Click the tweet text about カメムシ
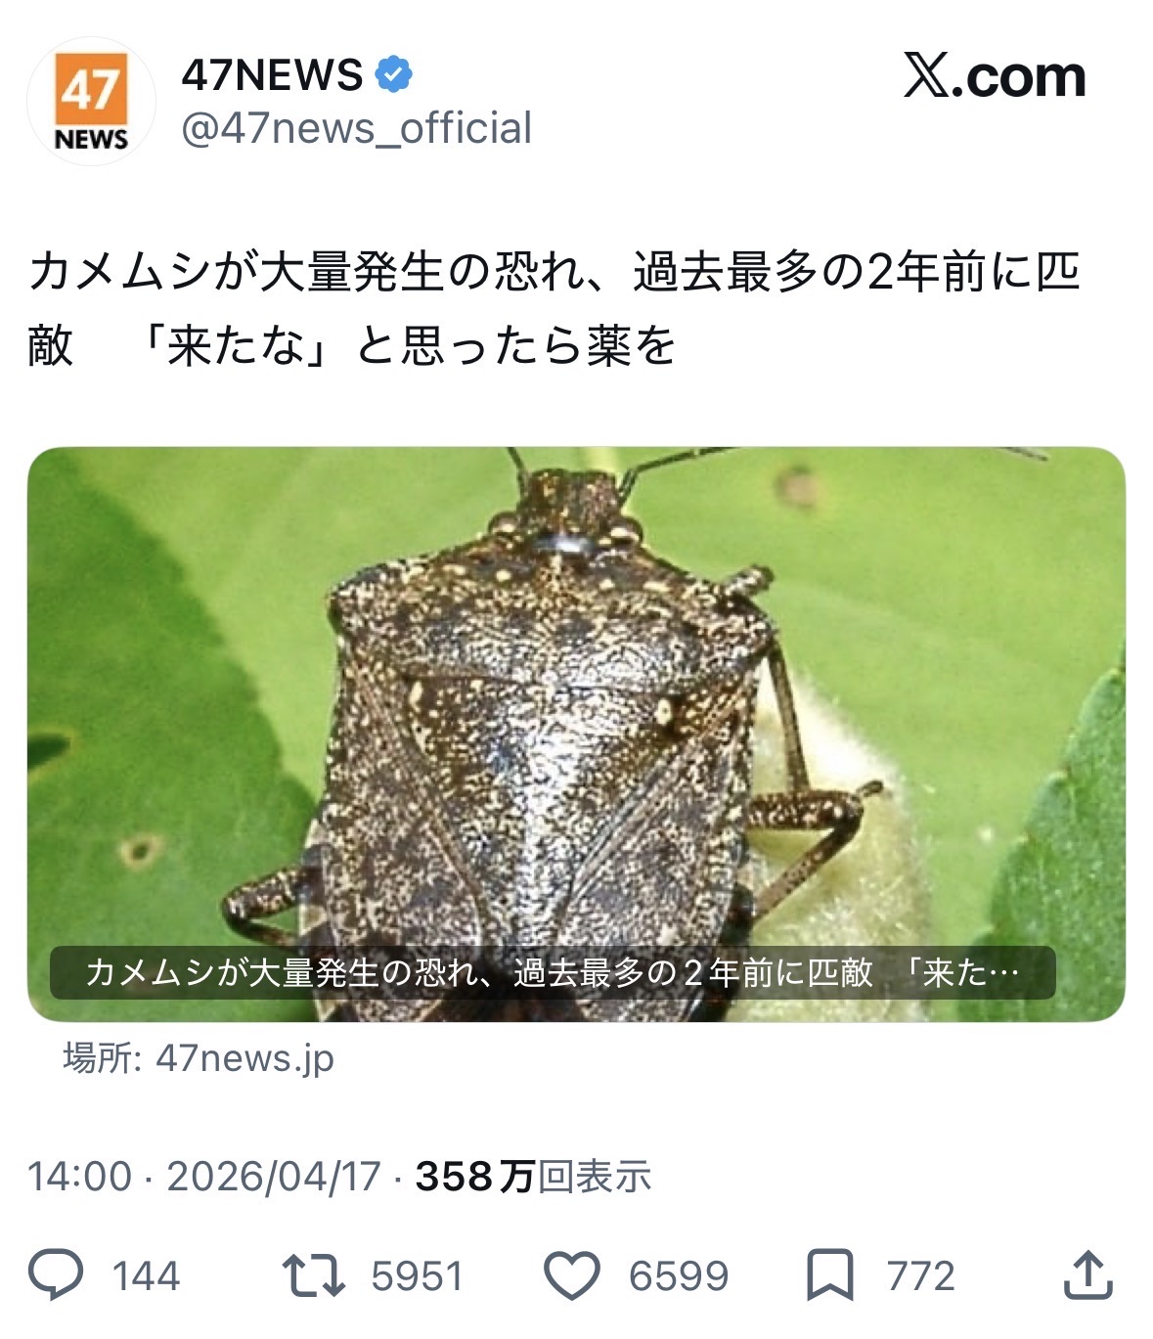Image resolution: width=1153 pixels, height=1339 pixels. pyautogui.click(x=554, y=308)
